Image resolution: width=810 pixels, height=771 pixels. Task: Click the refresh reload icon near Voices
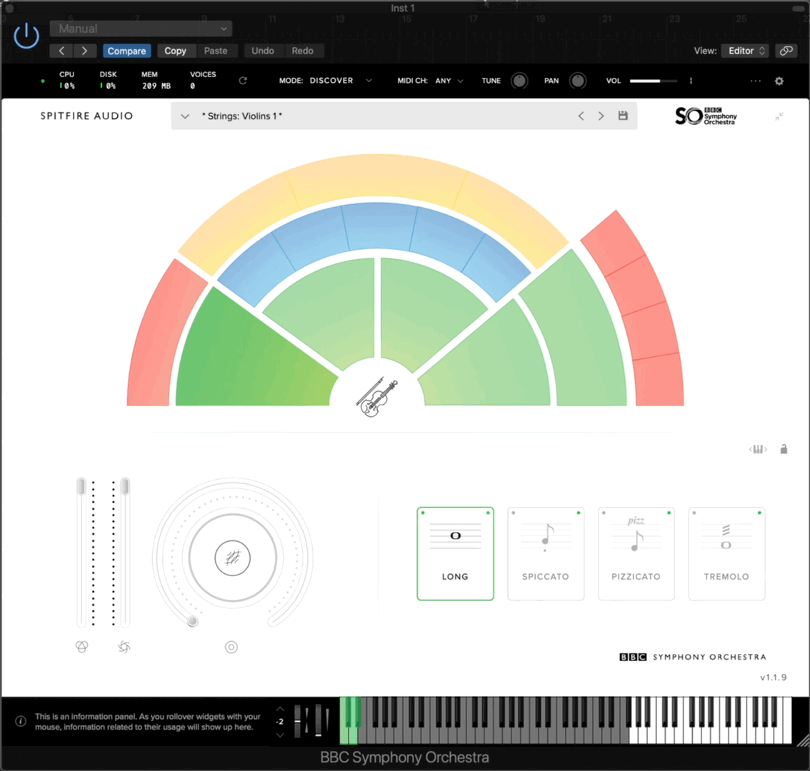point(243,81)
